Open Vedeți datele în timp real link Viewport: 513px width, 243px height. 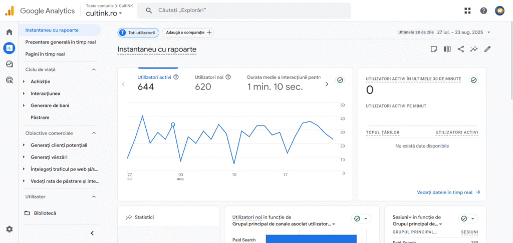448,192
